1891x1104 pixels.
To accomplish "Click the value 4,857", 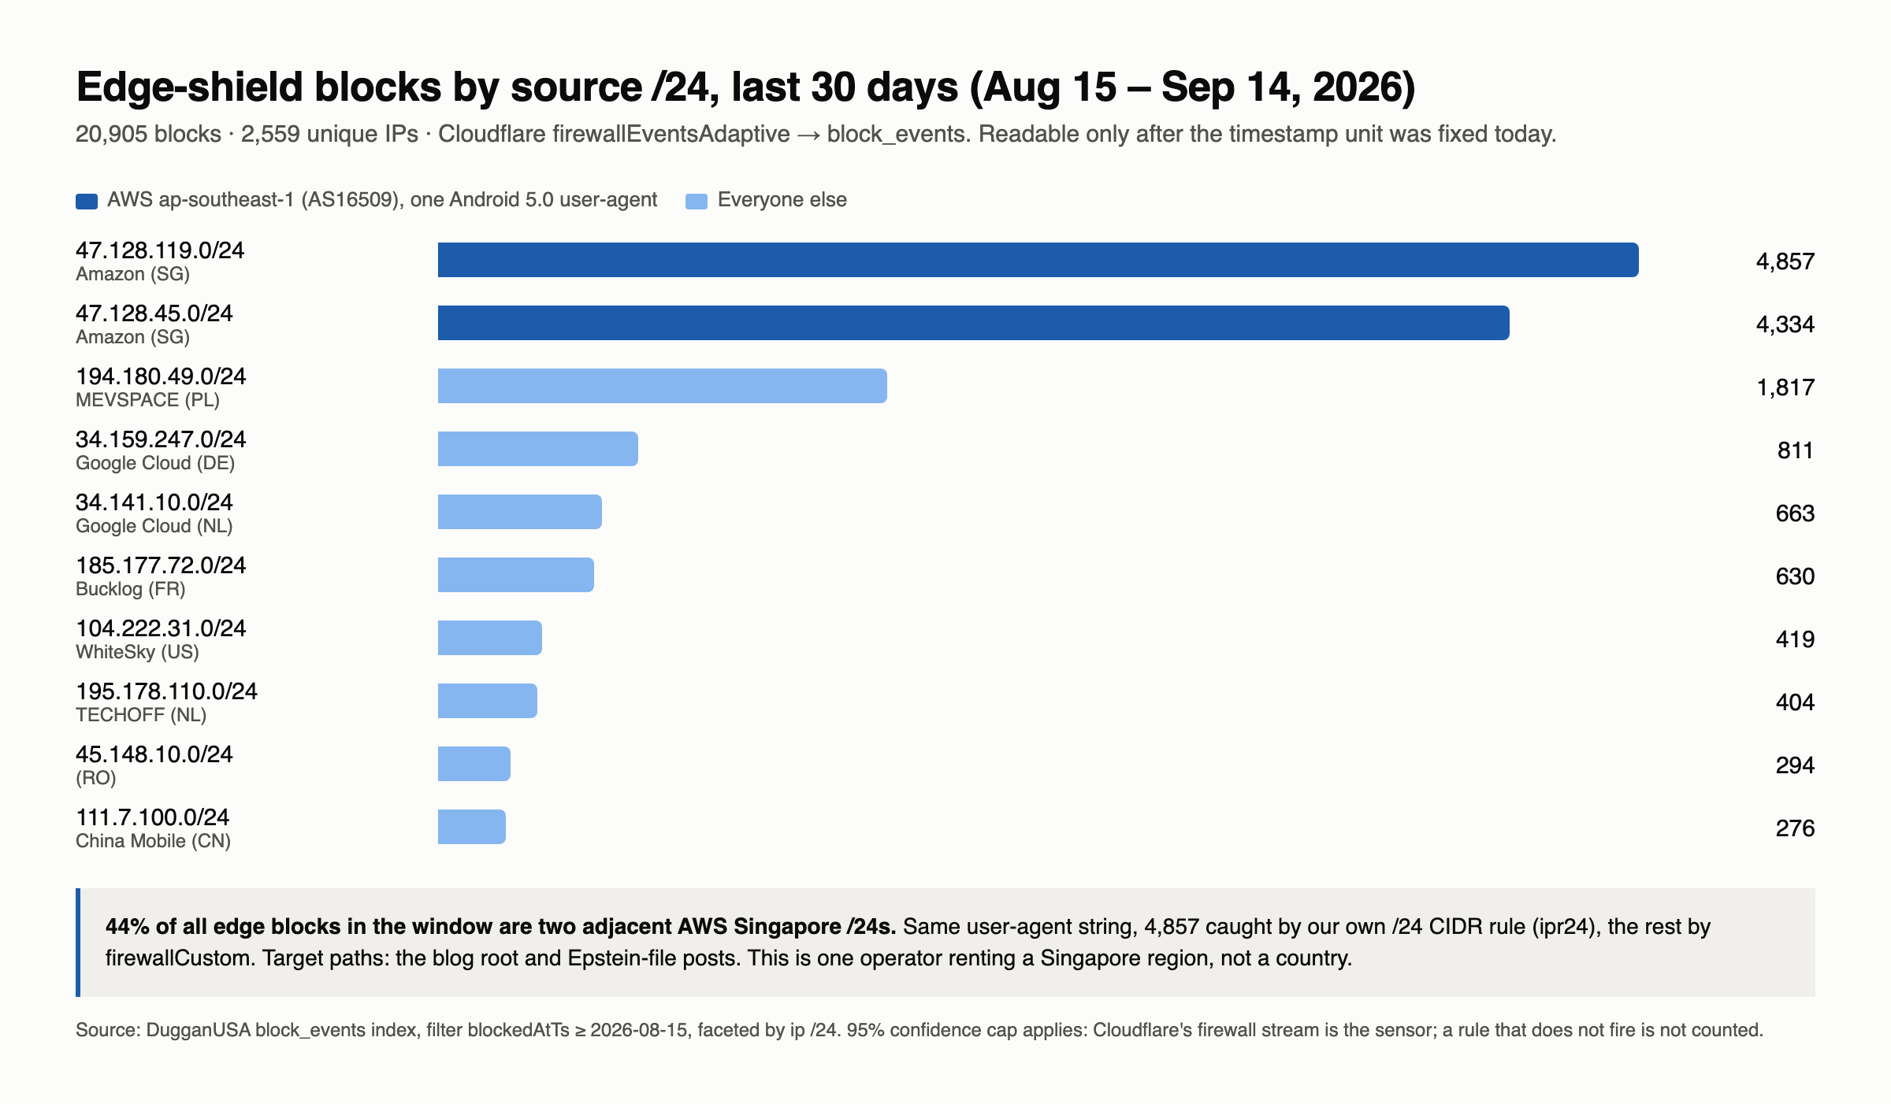I will (x=1785, y=261).
